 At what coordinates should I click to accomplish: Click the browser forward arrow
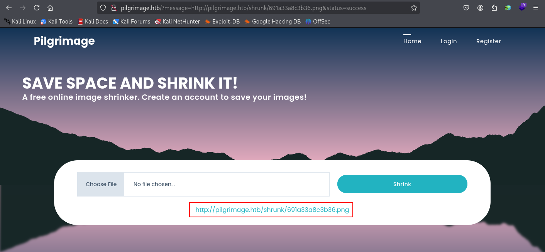tap(23, 8)
